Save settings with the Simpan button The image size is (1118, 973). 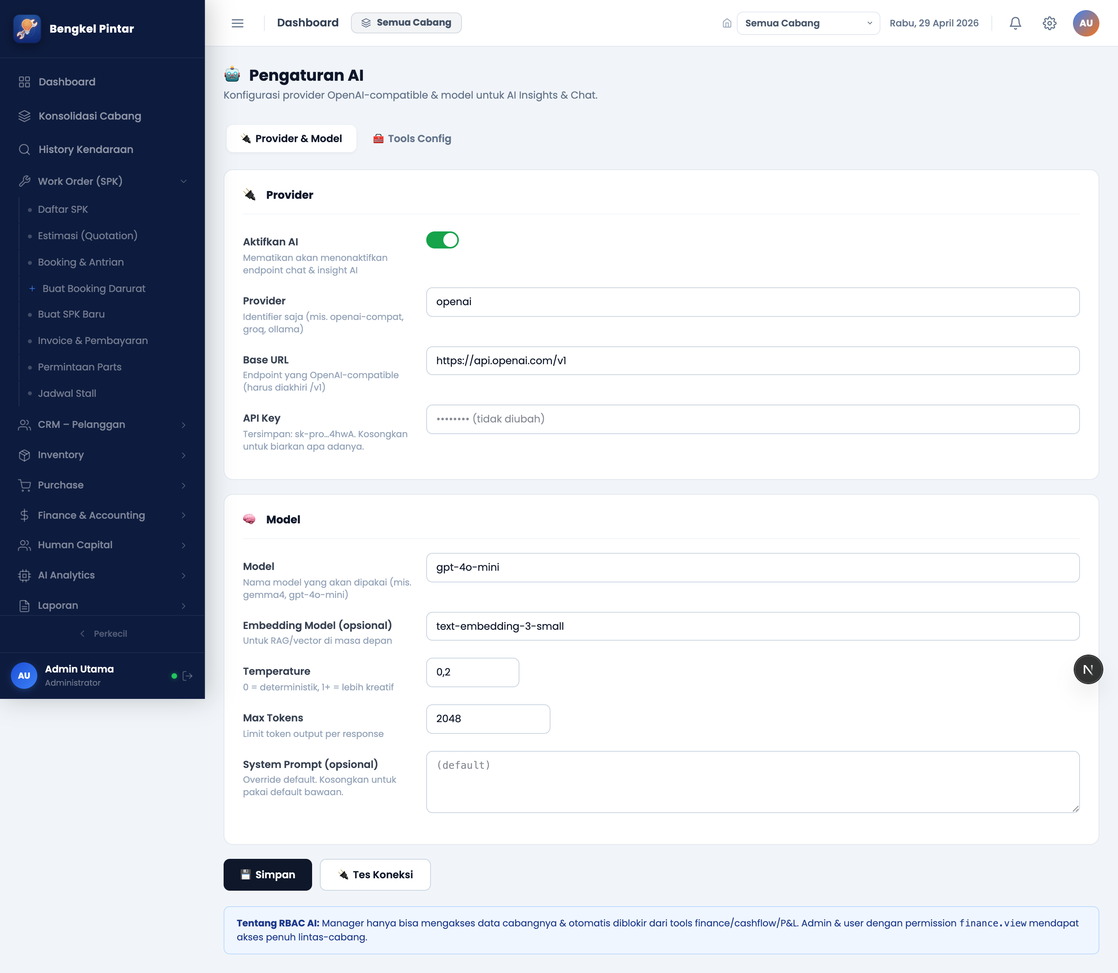(x=267, y=875)
